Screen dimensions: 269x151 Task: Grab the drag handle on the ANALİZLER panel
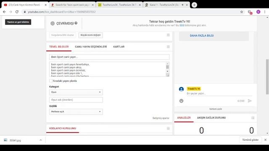click(x=253, y=118)
